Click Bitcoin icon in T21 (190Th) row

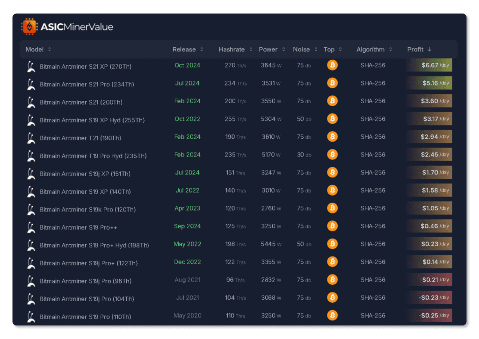pyautogui.click(x=333, y=136)
